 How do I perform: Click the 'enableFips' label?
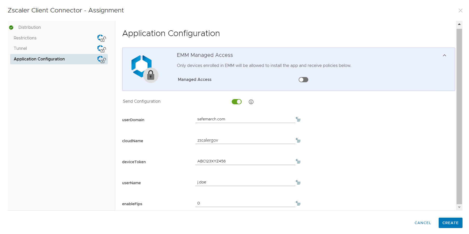(132, 204)
